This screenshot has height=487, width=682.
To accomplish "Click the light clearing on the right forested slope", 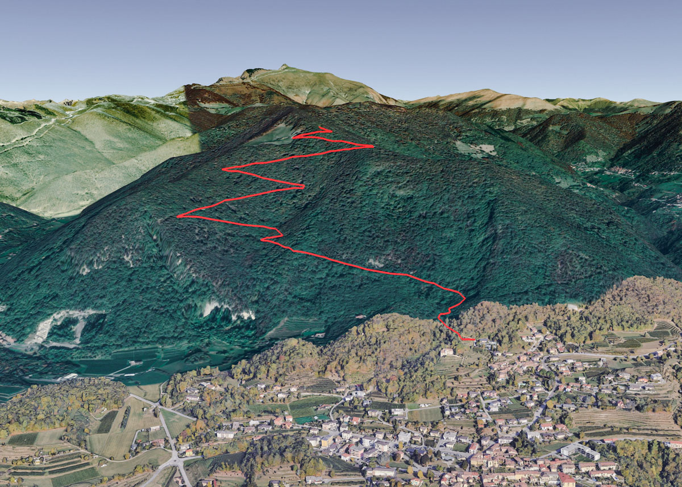I will point(476,149).
